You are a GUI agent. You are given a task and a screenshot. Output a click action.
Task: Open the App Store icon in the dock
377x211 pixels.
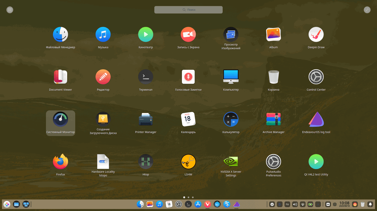[x=198, y=204]
